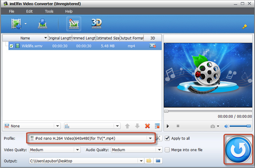This screenshot has width=255, height=168.
Task: Click the Original Length column header
Action: (60, 38)
